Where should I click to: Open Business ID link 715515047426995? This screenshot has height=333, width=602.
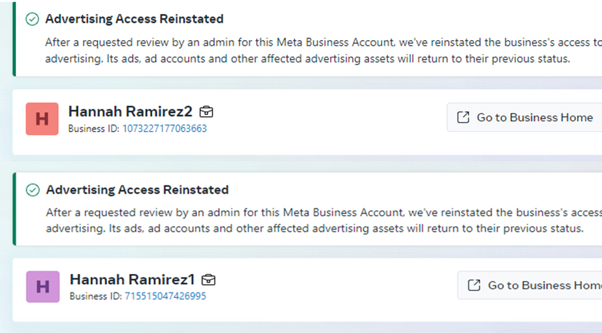pos(165,296)
